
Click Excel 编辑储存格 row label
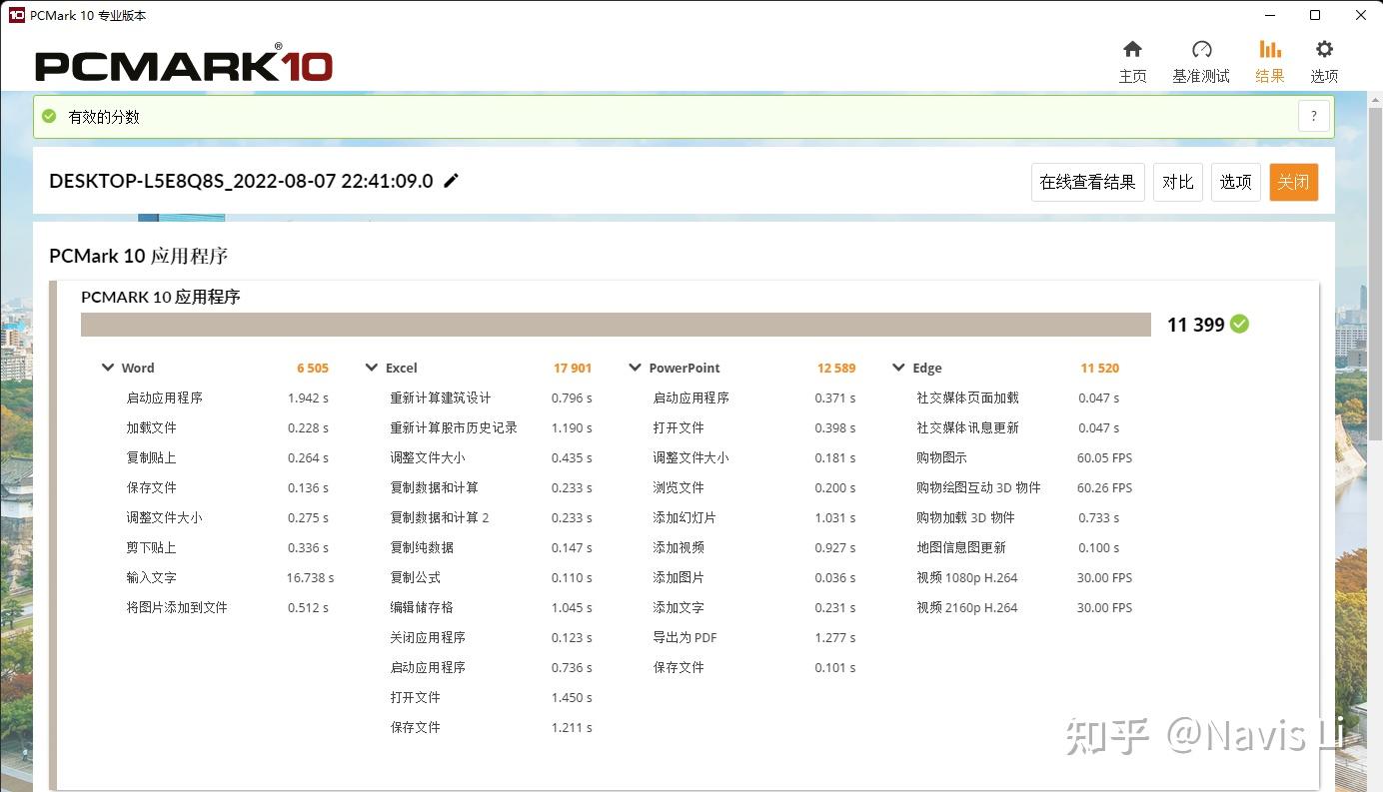(422, 607)
